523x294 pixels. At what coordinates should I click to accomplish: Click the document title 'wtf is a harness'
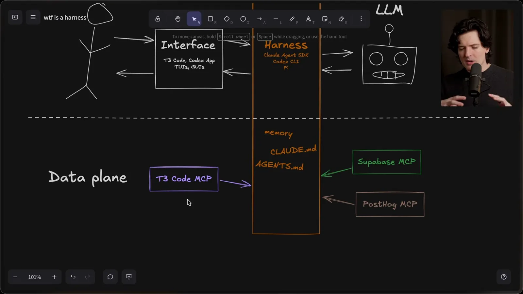pos(65,18)
